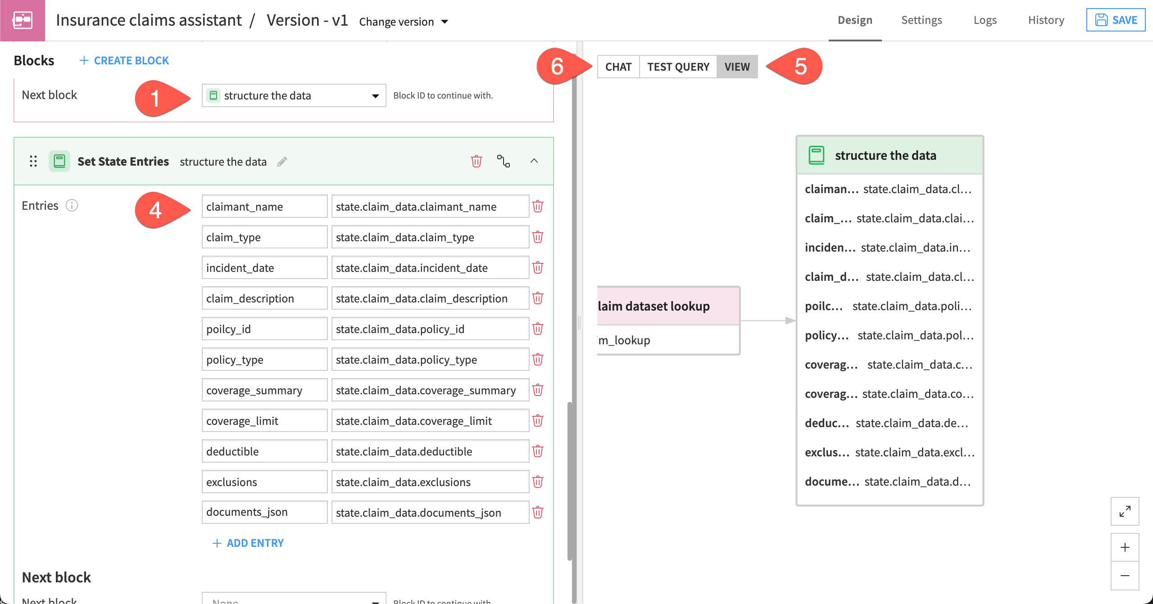Save the workflow with the SAVE button
The width and height of the screenshot is (1153, 604).
coord(1116,19)
